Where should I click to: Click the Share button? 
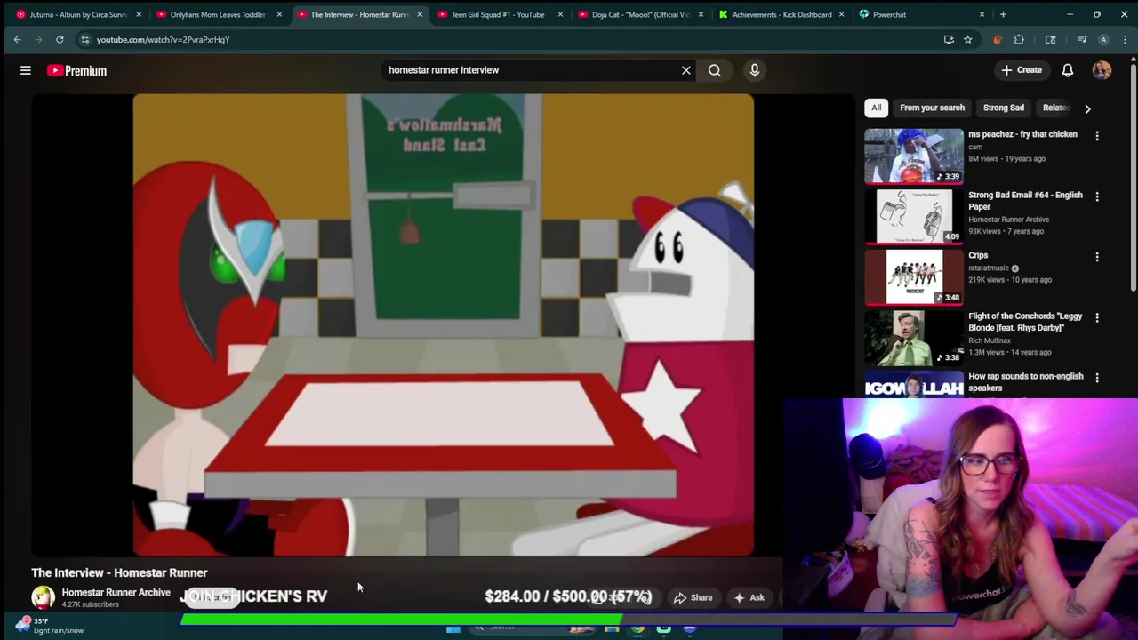(x=693, y=598)
